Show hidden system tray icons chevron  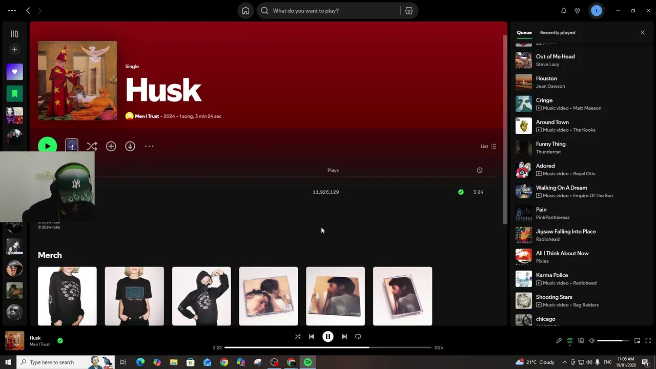pyautogui.click(x=565, y=362)
